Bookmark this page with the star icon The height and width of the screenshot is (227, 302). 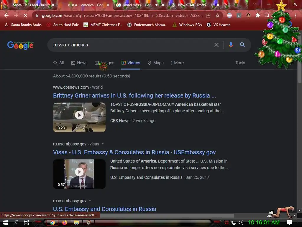pyautogui.click(x=217, y=15)
